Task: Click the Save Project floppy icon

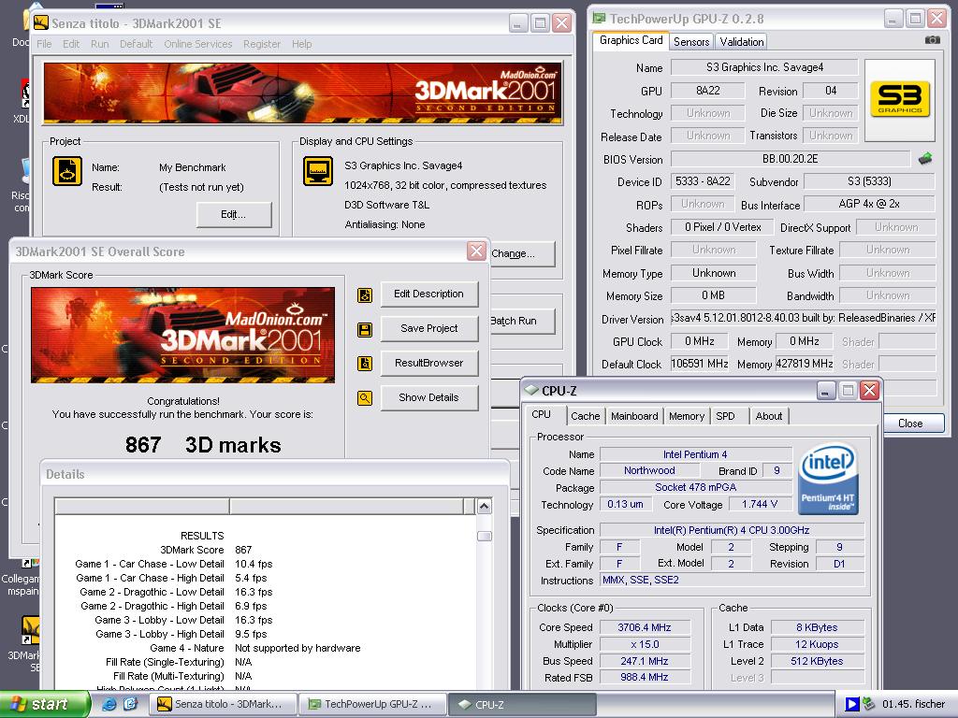Action: [365, 330]
